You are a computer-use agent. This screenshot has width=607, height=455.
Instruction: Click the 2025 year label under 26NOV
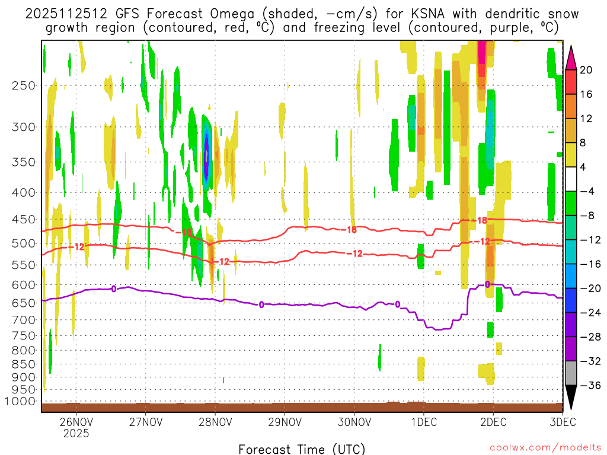point(76,433)
